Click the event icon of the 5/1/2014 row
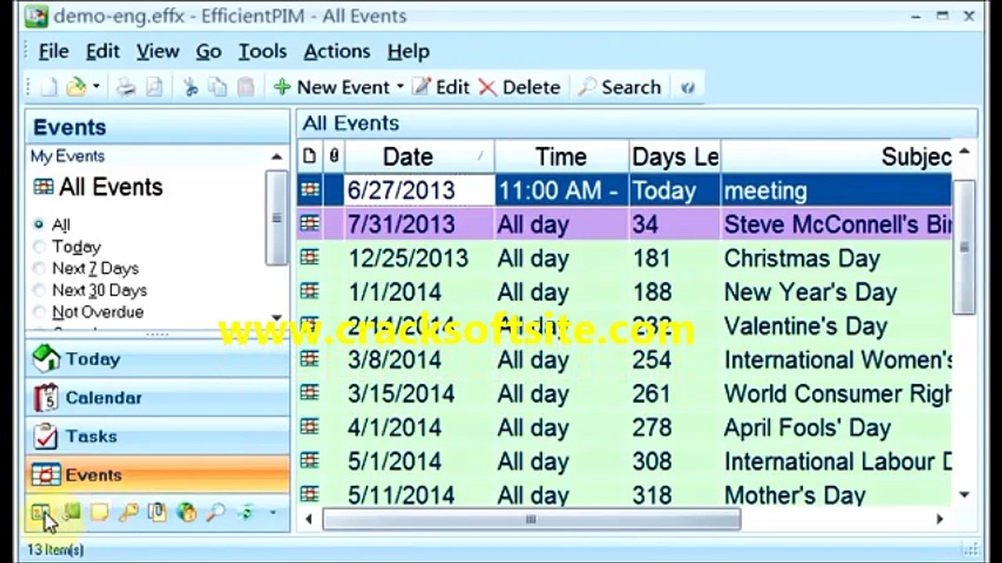1002x563 pixels. 310,461
